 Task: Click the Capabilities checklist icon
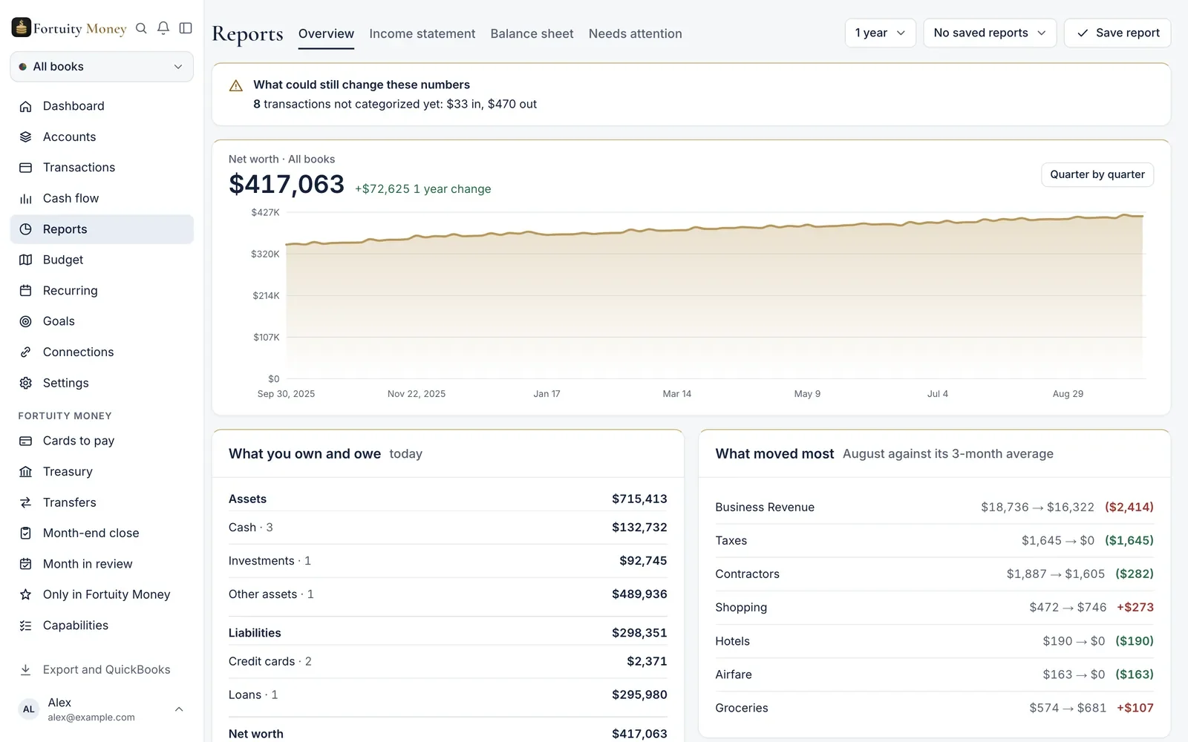point(26,626)
